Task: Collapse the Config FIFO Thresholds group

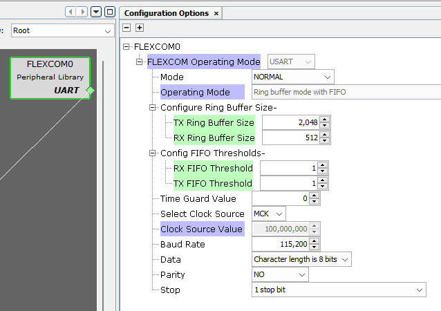Action: click(x=153, y=153)
